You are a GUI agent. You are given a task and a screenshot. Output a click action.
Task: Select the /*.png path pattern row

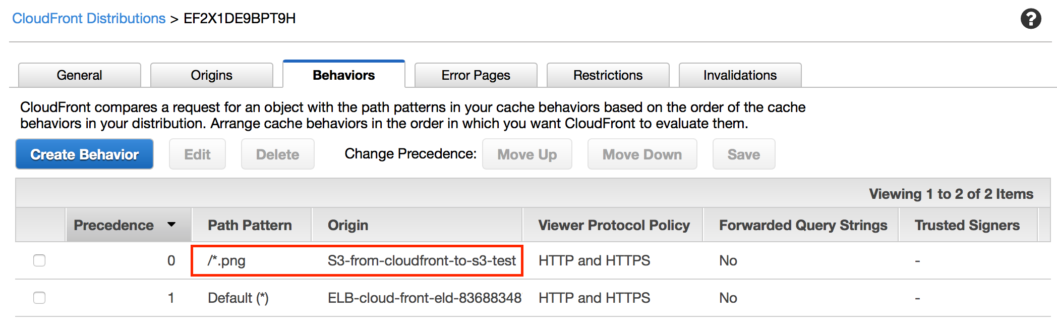227,260
